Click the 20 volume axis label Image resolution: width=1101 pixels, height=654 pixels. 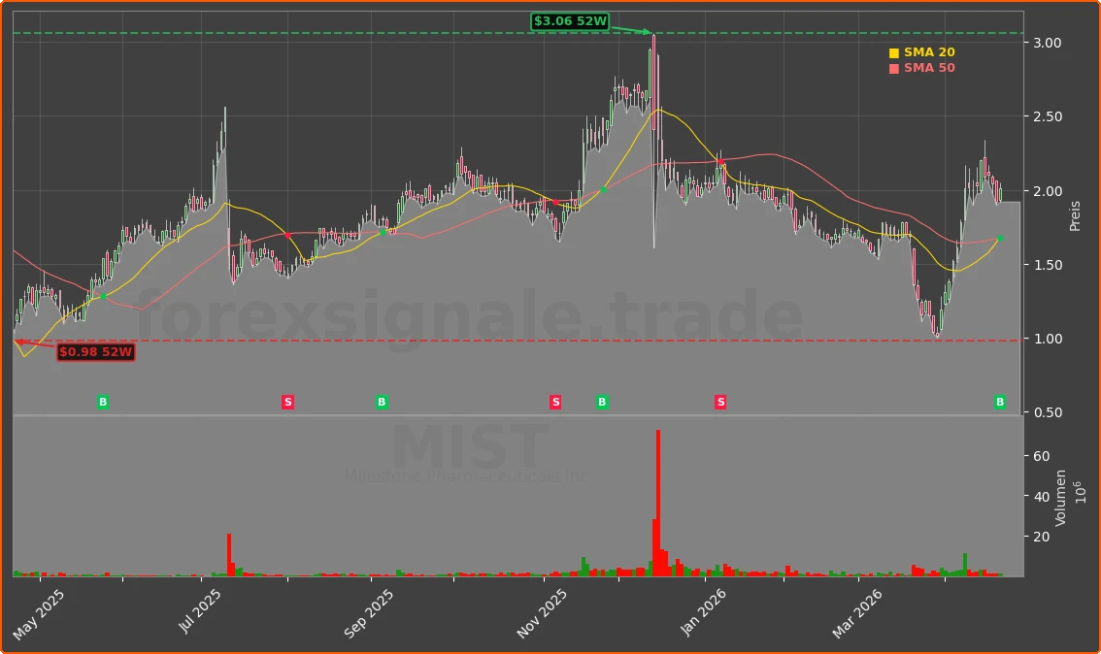tap(1042, 537)
